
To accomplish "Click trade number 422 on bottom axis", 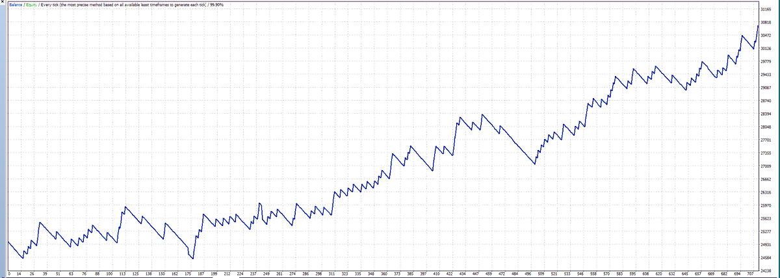I will pyautogui.click(x=450, y=274).
